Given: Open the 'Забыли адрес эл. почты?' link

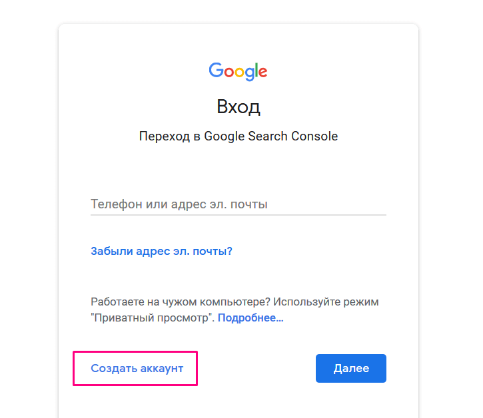Looking at the screenshot, I should [161, 251].
